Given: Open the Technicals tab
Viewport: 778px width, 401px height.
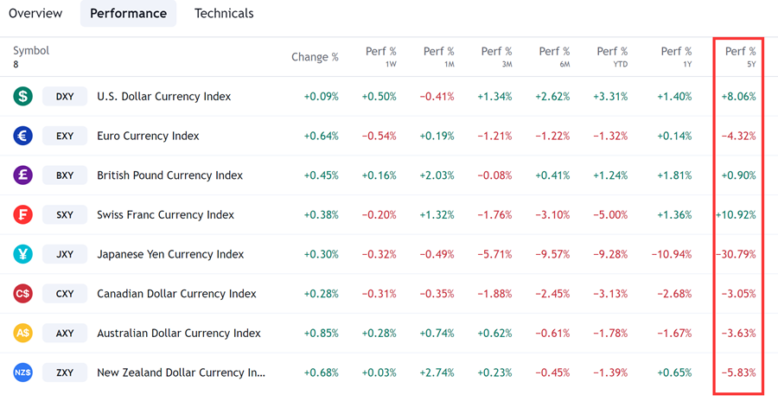Looking at the screenshot, I should (x=224, y=14).
